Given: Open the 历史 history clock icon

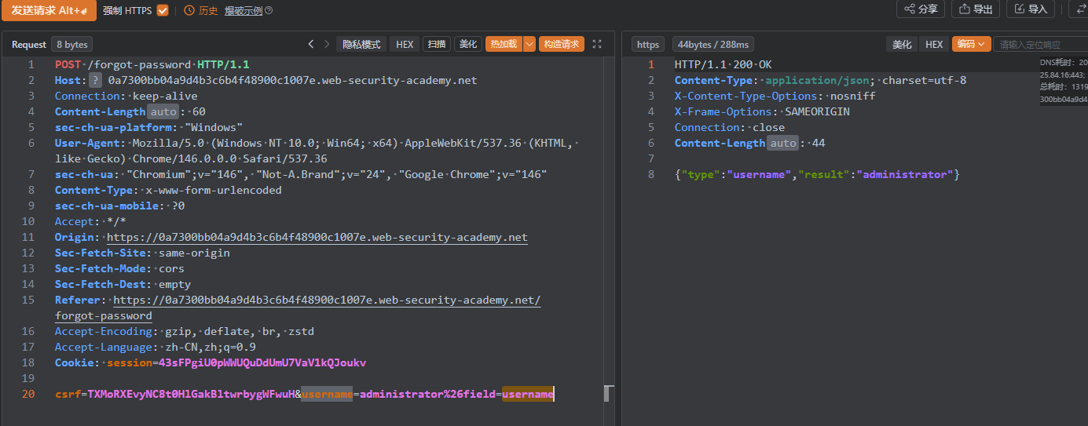Looking at the screenshot, I should pos(189,10).
